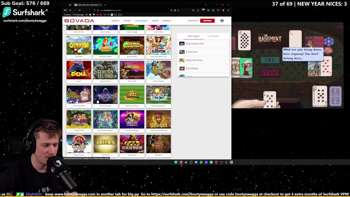Open the Live Dealer menu item
The width and height of the screenshot is (350, 197).
[x=141, y=21]
